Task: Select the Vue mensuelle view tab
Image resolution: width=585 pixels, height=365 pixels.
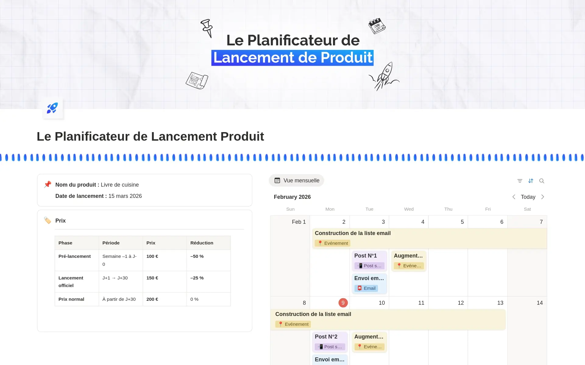Action: coord(296,181)
